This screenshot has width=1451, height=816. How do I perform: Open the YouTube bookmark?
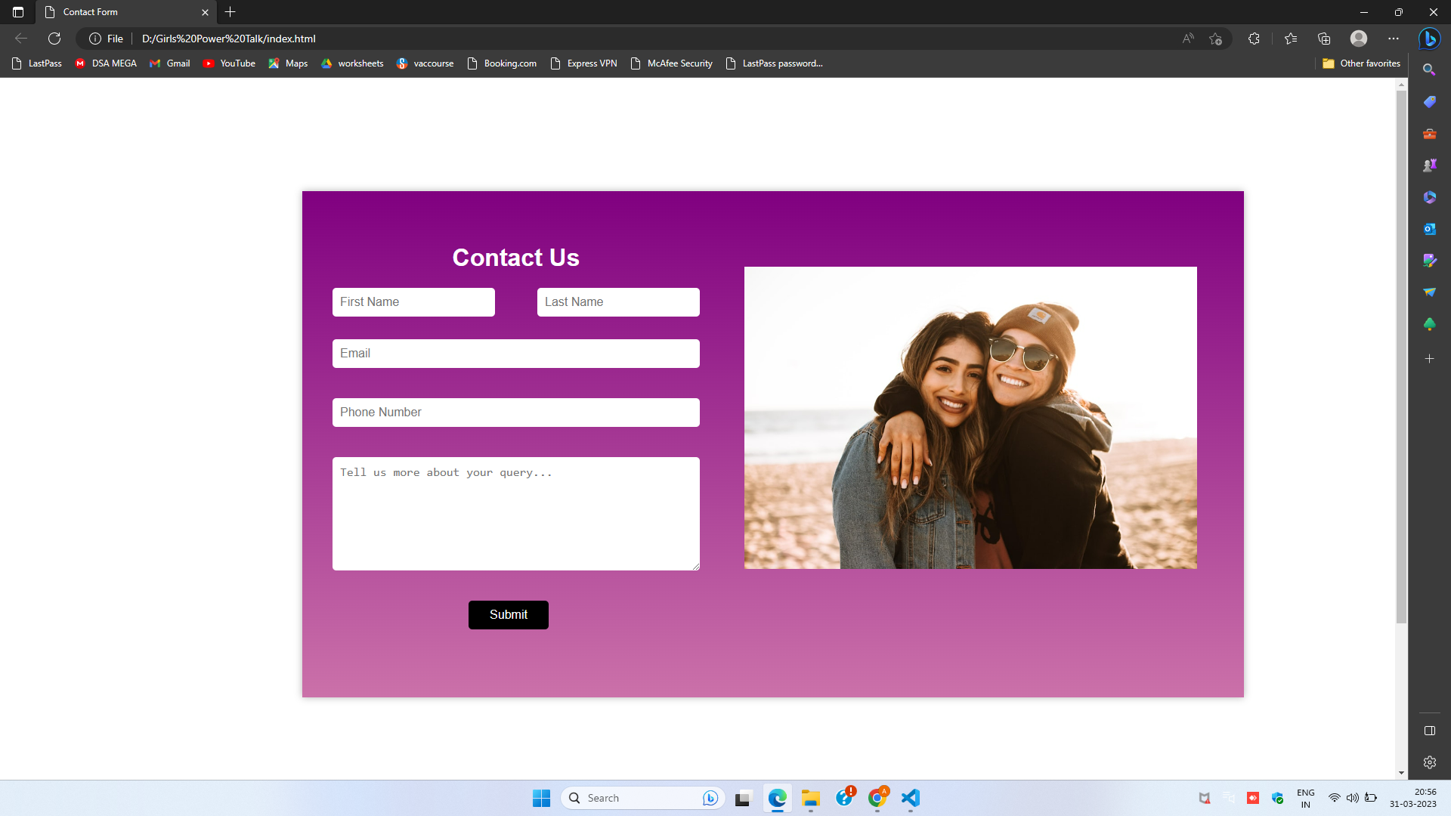coord(229,63)
